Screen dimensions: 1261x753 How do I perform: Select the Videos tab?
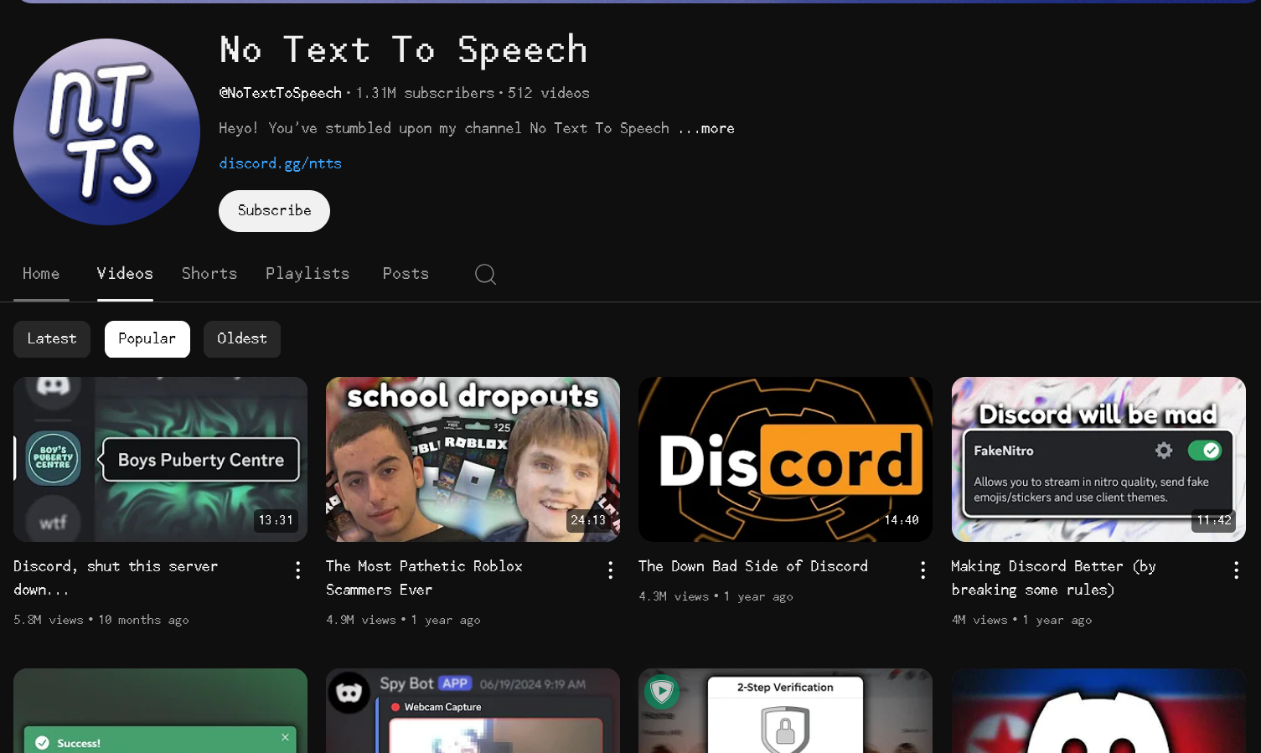125,274
